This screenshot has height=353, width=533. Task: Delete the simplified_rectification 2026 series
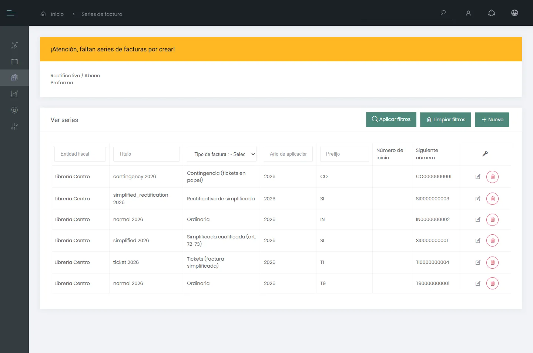pyautogui.click(x=492, y=199)
